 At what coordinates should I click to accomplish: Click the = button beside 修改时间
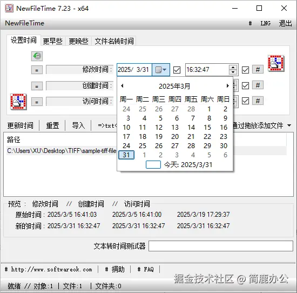[x=37, y=70]
